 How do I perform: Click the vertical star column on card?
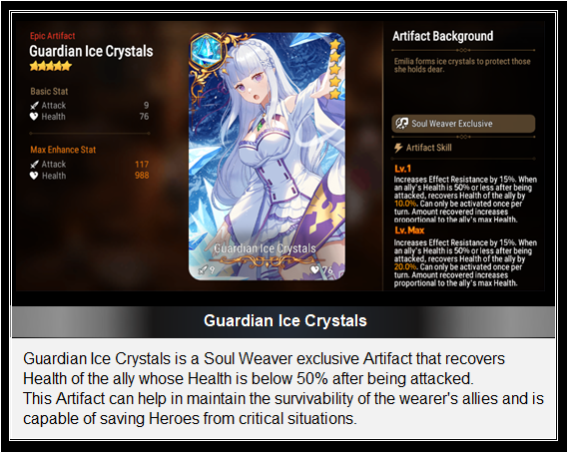click(335, 69)
